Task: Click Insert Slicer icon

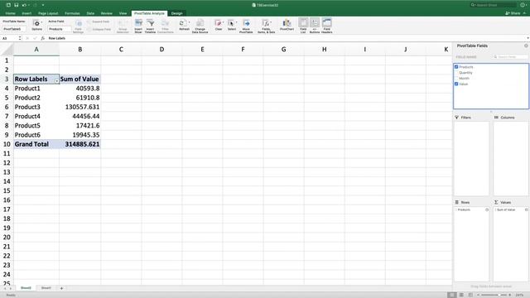Action: click(138, 23)
